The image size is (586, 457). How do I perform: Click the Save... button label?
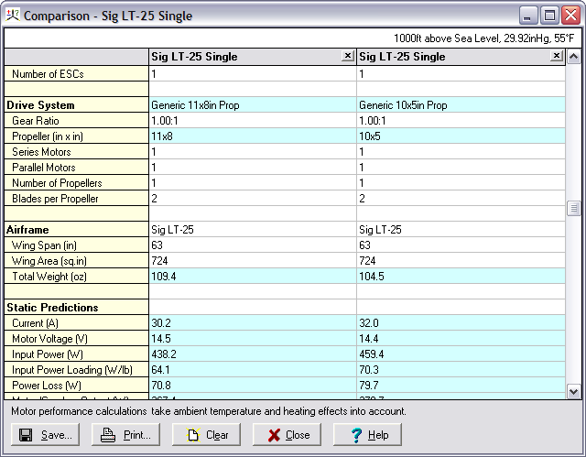57,435
